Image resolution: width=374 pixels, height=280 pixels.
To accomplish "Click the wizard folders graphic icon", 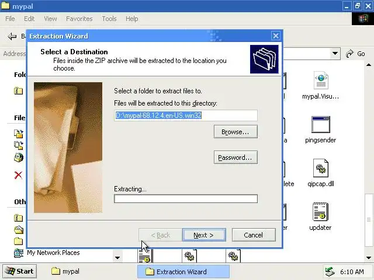I will [264, 59].
